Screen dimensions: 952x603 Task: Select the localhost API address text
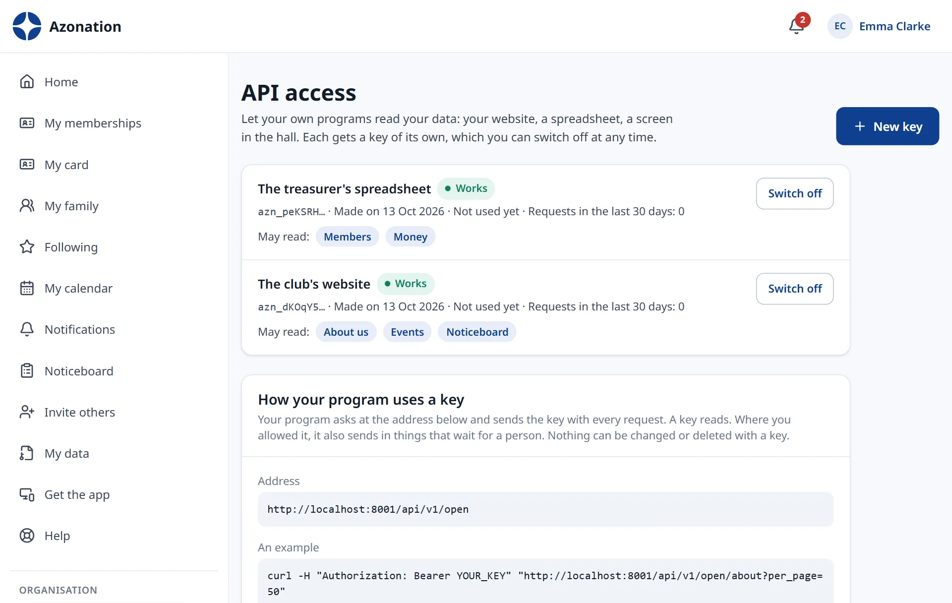(368, 509)
